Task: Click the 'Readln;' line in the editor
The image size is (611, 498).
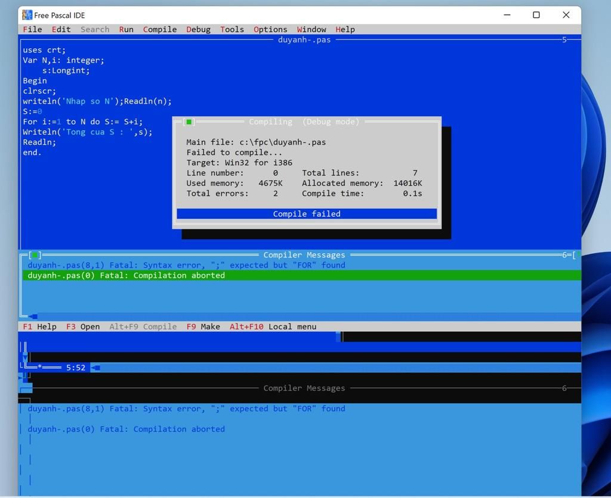Action: click(x=39, y=142)
